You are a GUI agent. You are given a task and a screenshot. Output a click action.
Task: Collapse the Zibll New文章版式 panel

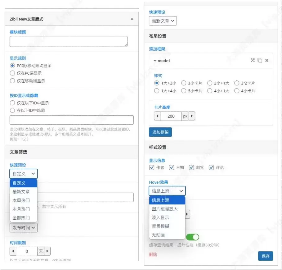[127, 19]
